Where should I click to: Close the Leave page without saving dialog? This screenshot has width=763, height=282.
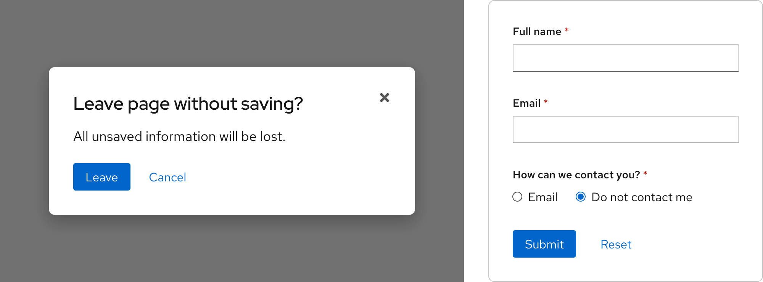click(385, 98)
